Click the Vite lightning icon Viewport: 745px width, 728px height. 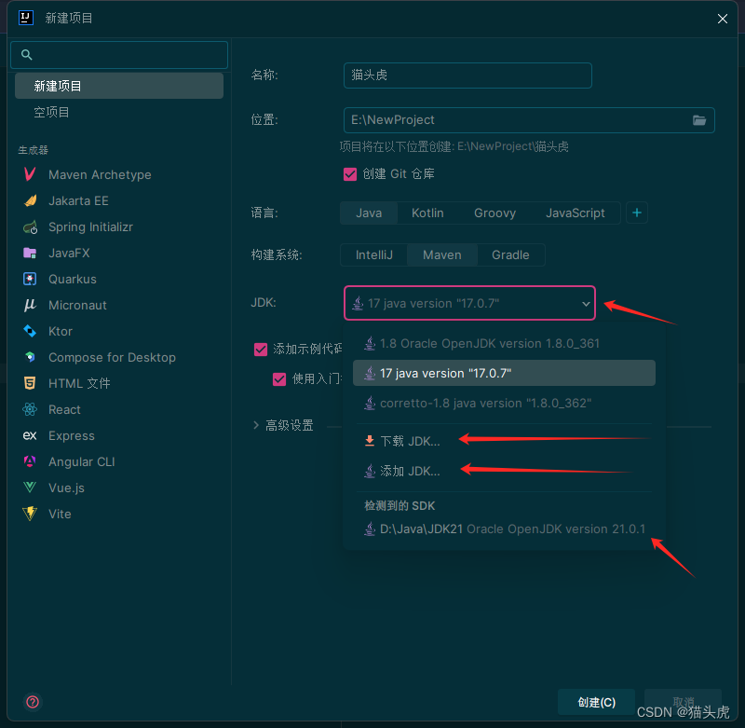point(30,514)
